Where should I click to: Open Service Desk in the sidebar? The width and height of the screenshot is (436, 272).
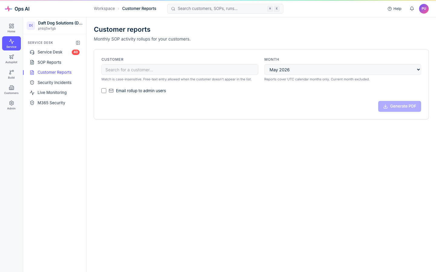pos(54,52)
